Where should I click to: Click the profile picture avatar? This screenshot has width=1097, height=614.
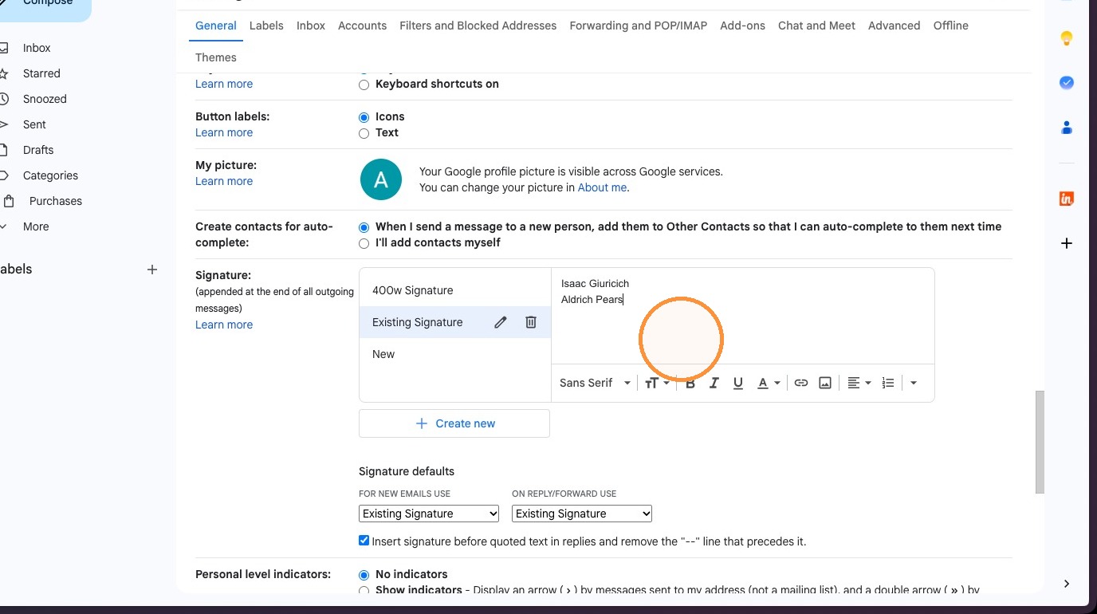click(381, 179)
